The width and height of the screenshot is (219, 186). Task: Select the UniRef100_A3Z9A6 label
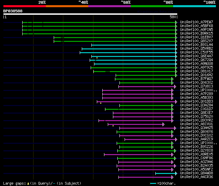click(196, 162)
